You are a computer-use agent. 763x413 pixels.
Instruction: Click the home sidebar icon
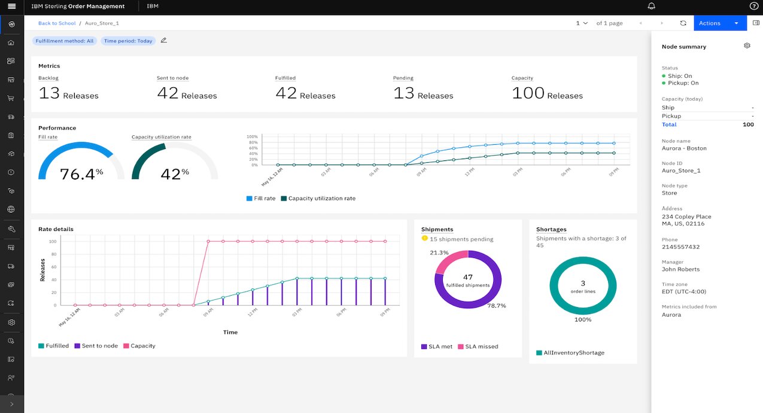pyautogui.click(x=11, y=43)
